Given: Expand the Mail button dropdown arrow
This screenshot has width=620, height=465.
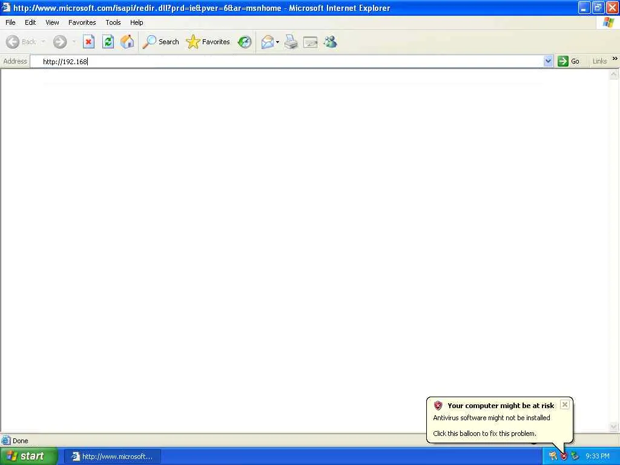Looking at the screenshot, I should (277, 42).
